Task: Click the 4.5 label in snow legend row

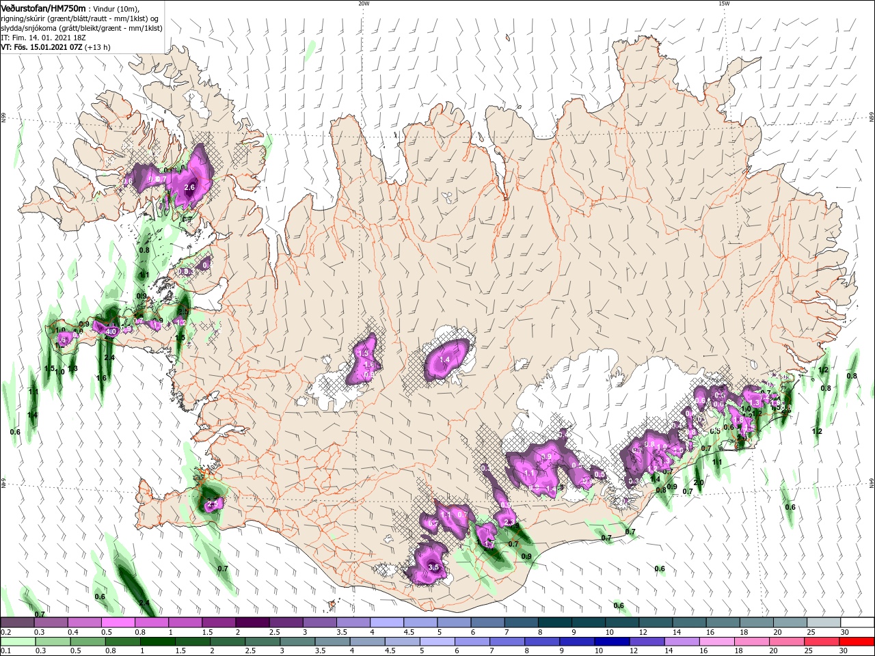Action: (x=409, y=632)
